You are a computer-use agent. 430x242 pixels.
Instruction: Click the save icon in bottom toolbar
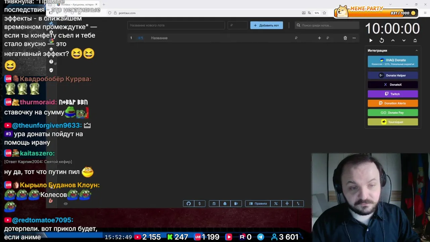[214, 203]
